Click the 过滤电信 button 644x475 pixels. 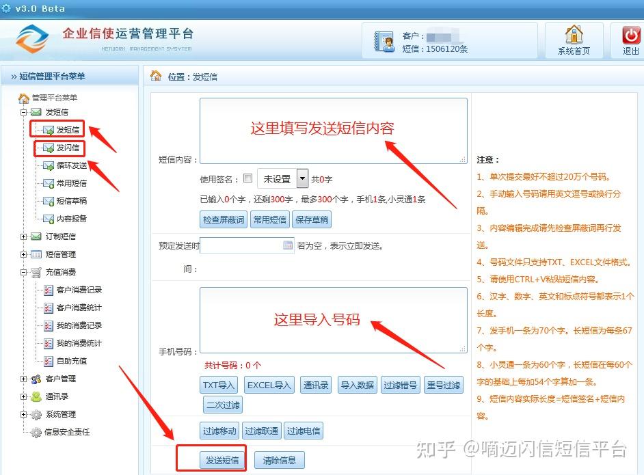304,431
